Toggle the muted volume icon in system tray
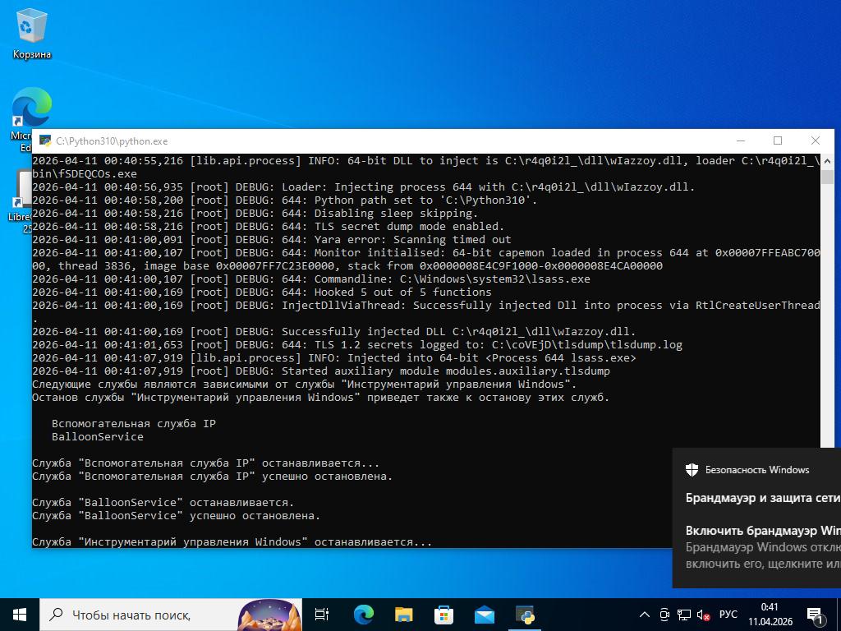 [x=704, y=615]
